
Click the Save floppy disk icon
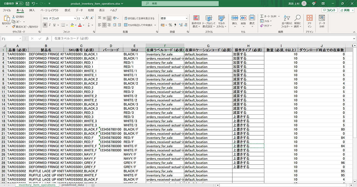click(x=27, y=4)
